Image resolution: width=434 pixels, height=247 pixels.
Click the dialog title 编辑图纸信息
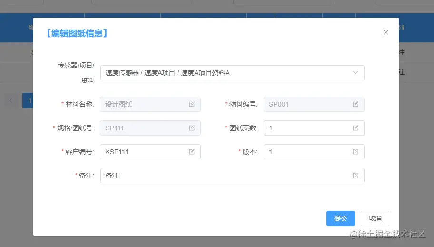[77, 33]
